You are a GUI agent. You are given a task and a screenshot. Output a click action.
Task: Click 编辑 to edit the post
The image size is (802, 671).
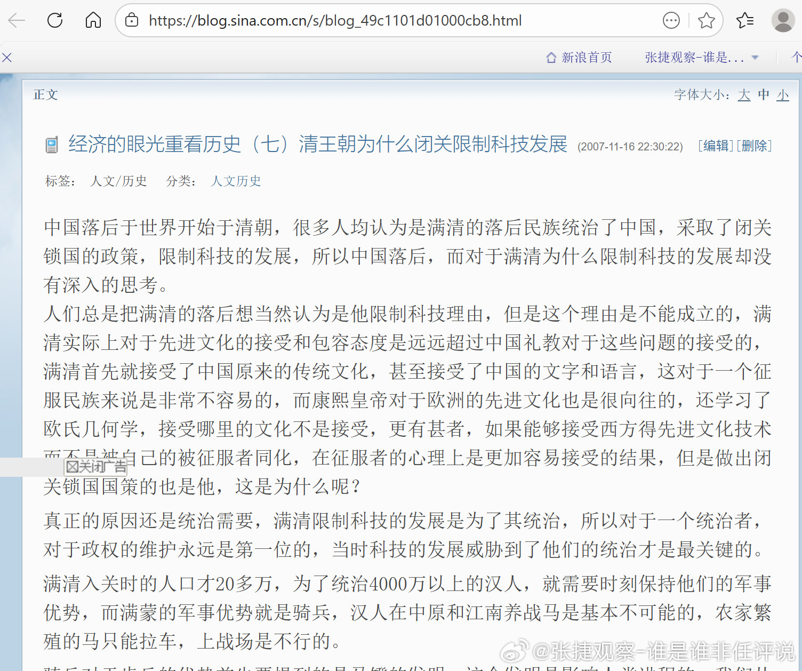click(x=715, y=146)
